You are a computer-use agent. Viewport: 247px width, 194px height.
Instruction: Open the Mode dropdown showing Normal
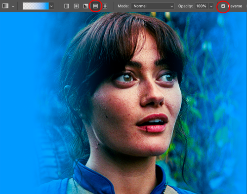[153, 6]
